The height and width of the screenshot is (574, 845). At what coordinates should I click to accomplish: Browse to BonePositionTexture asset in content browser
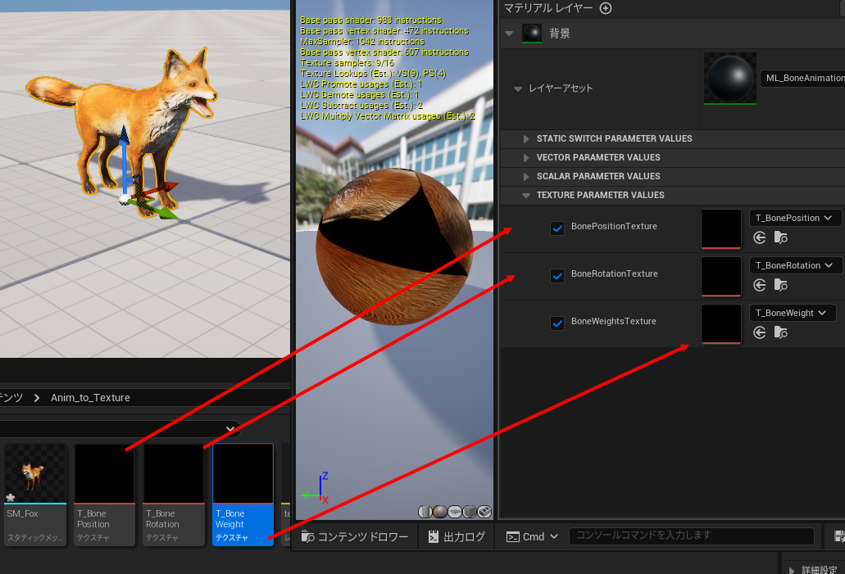[781, 238]
